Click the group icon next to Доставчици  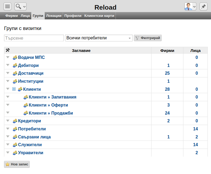tap(15, 73)
